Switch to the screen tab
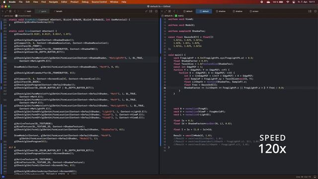This screenshot has height=179, width=318. [254, 11]
